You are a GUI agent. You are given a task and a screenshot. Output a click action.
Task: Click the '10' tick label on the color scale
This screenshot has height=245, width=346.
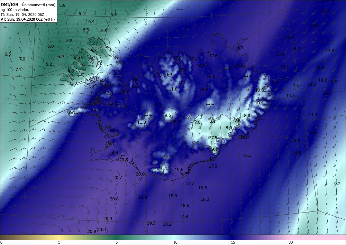pos(175,243)
